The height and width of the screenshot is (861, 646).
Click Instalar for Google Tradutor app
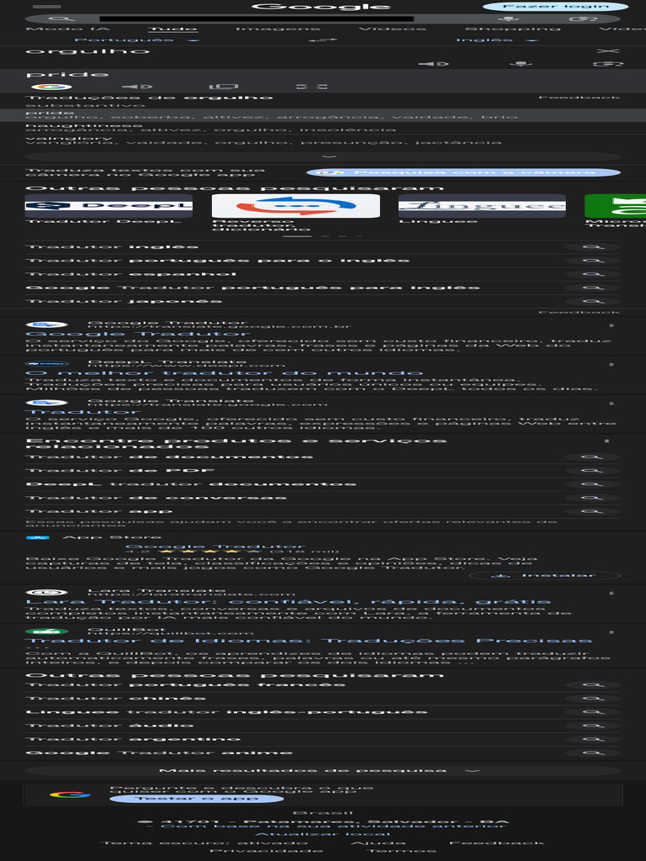tap(544, 575)
